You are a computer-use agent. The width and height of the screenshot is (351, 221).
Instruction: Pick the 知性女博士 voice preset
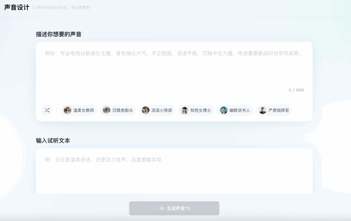coord(196,110)
